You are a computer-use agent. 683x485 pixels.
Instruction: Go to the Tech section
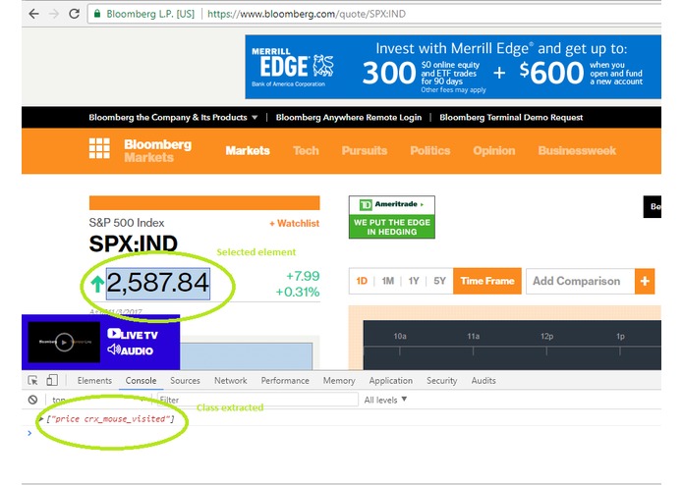[x=306, y=150]
